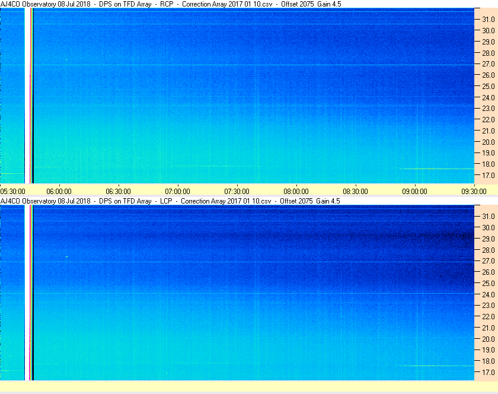498x394 pixels.
Task: Pick the 27.0 frequency label on LCP plot
Action: coord(489,260)
